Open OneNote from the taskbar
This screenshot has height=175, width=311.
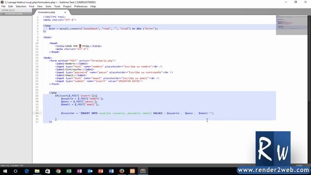coord(79,171)
